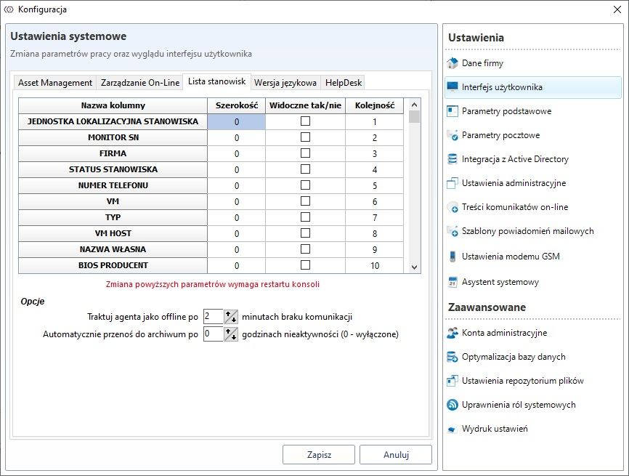Switch to the Asset Management tab

tap(55, 83)
